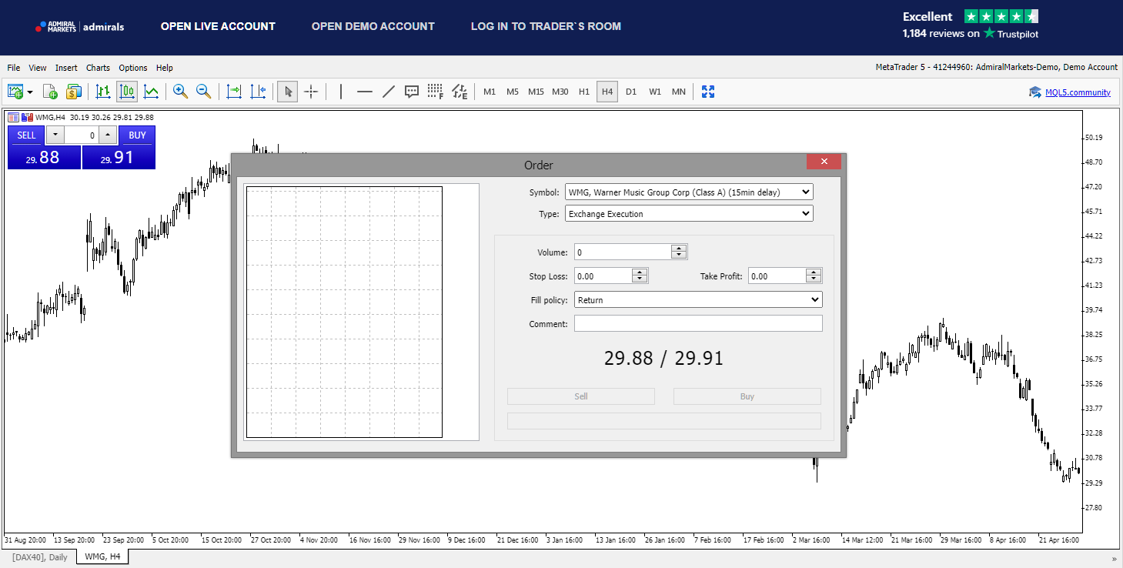Zoom out the chart
The image size is (1123, 568).
(204, 92)
